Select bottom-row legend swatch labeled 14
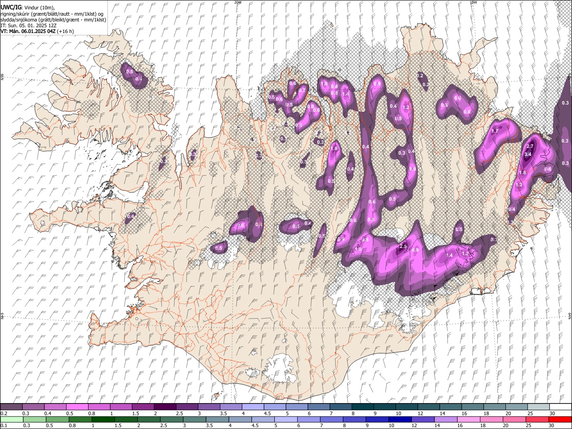572x429 pixels. tap(446, 419)
